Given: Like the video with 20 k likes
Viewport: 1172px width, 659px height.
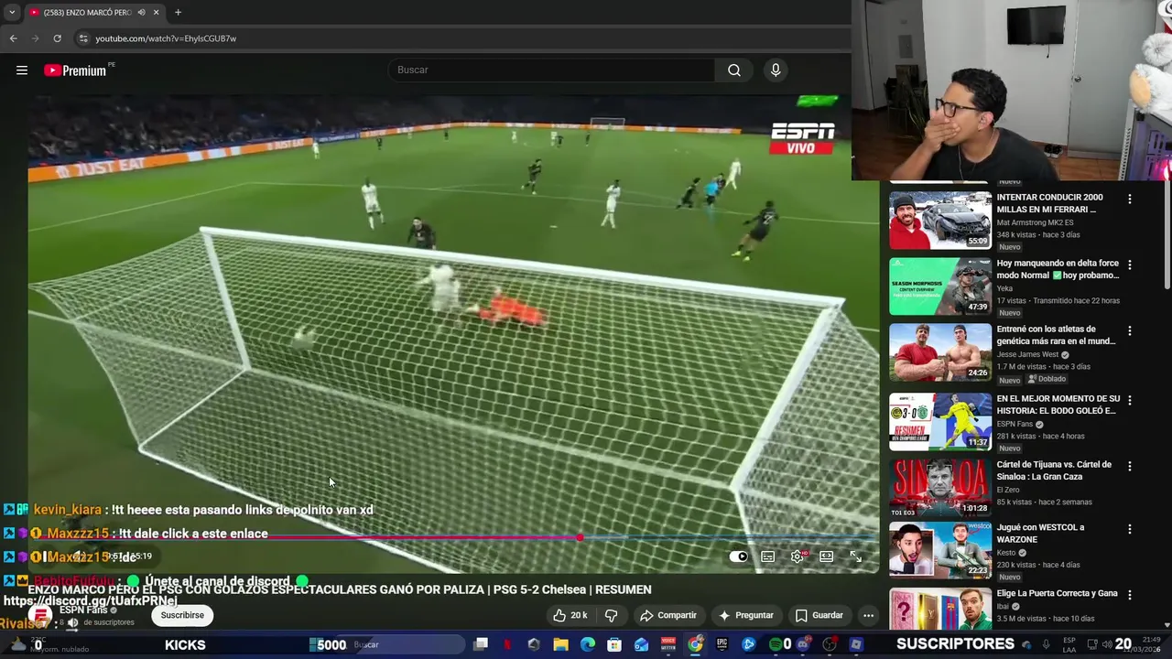Looking at the screenshot, I should pos(570,615).
